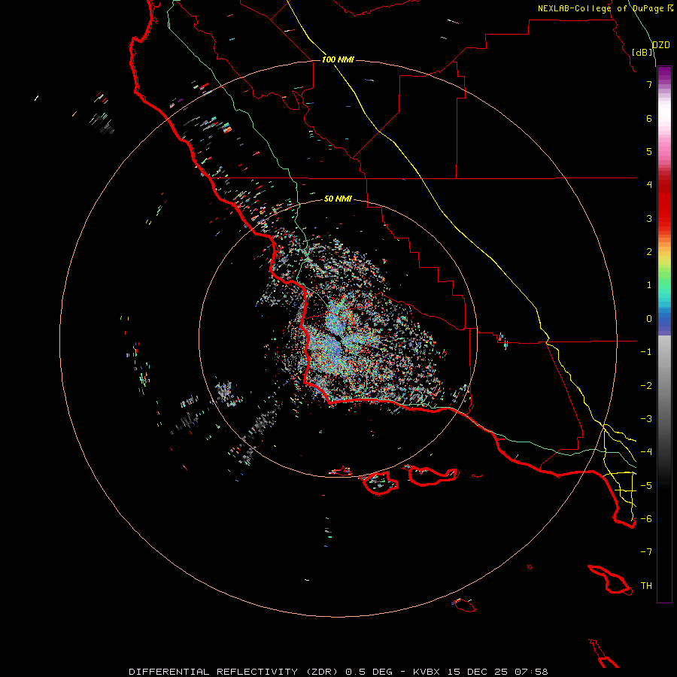
Task: Click the 4 value on color scale
Action: (x=649, y=185)
